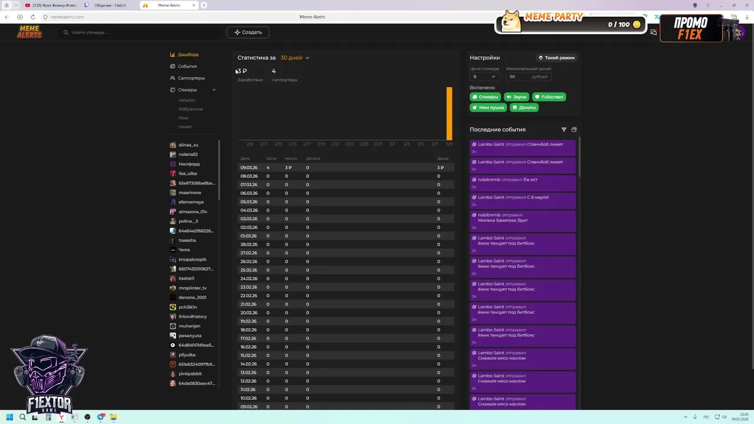
Task: Click the Стикеры sidebar icon
Action: click(173, 90)
